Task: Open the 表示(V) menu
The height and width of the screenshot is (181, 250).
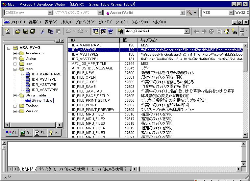Action: (51, 22)
